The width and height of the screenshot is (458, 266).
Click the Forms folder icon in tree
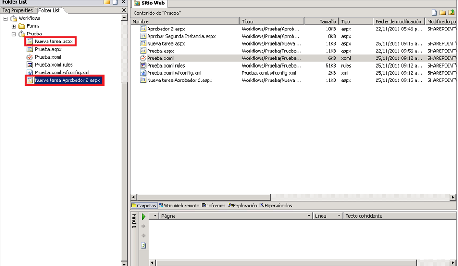(21, 26)
